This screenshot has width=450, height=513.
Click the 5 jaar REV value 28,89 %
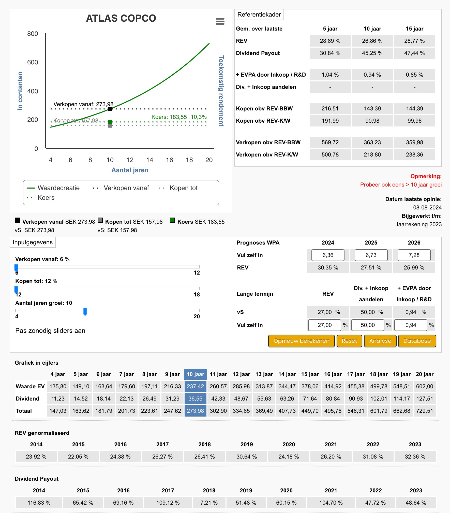point(330,41)
